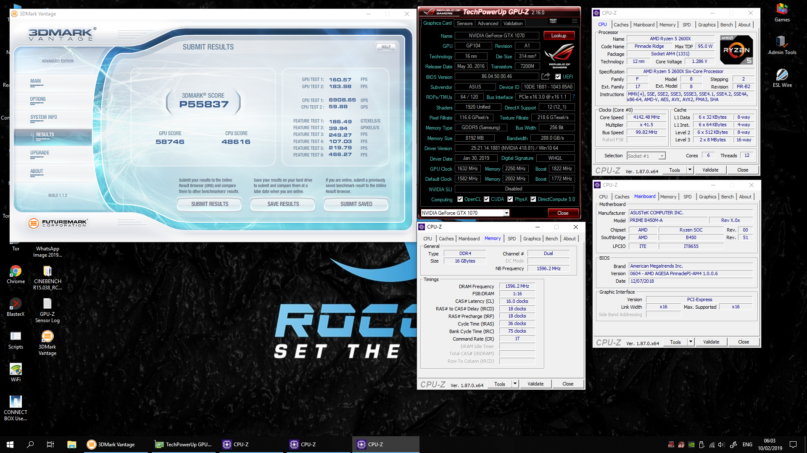Toggle the OpenCL checkbox
This screenshot has width=807, height=453.
tap(460, 199)
